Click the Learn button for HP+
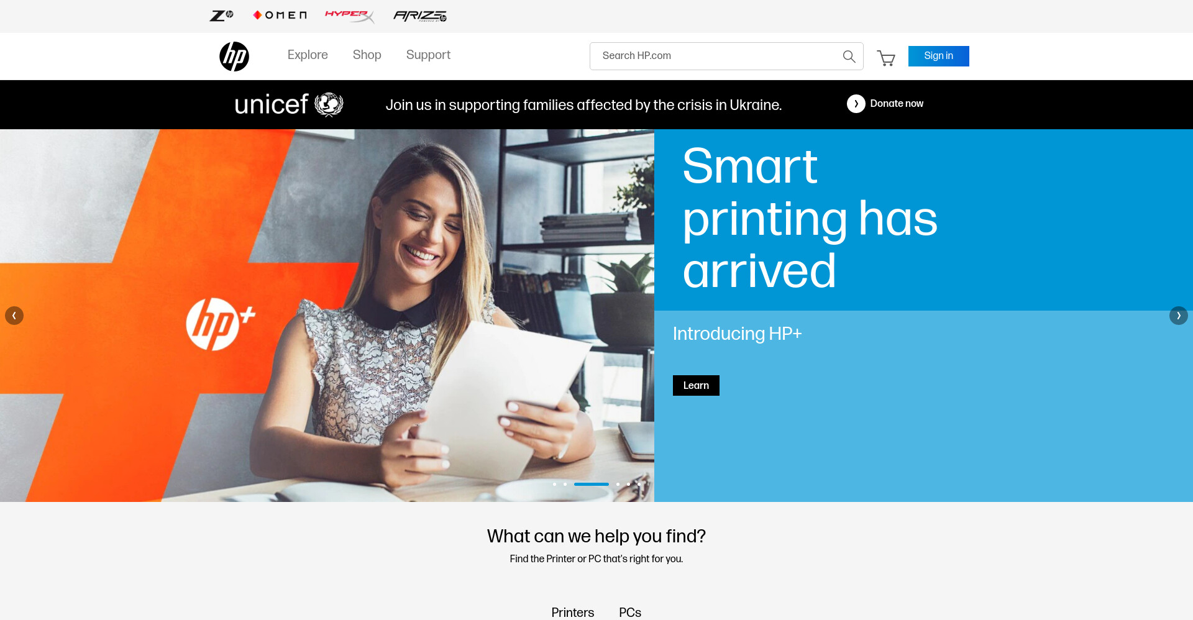 point(696,385)
